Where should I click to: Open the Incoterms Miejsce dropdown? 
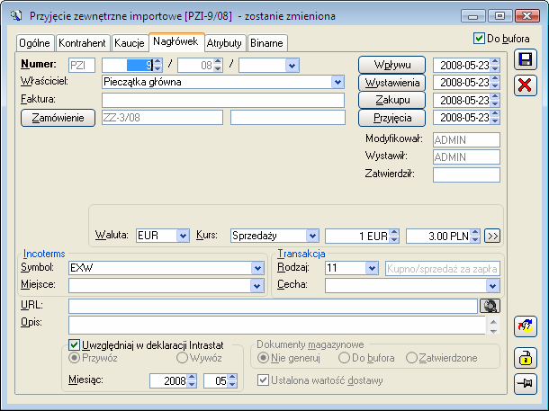pyautogui.click(x=257, y=286)
